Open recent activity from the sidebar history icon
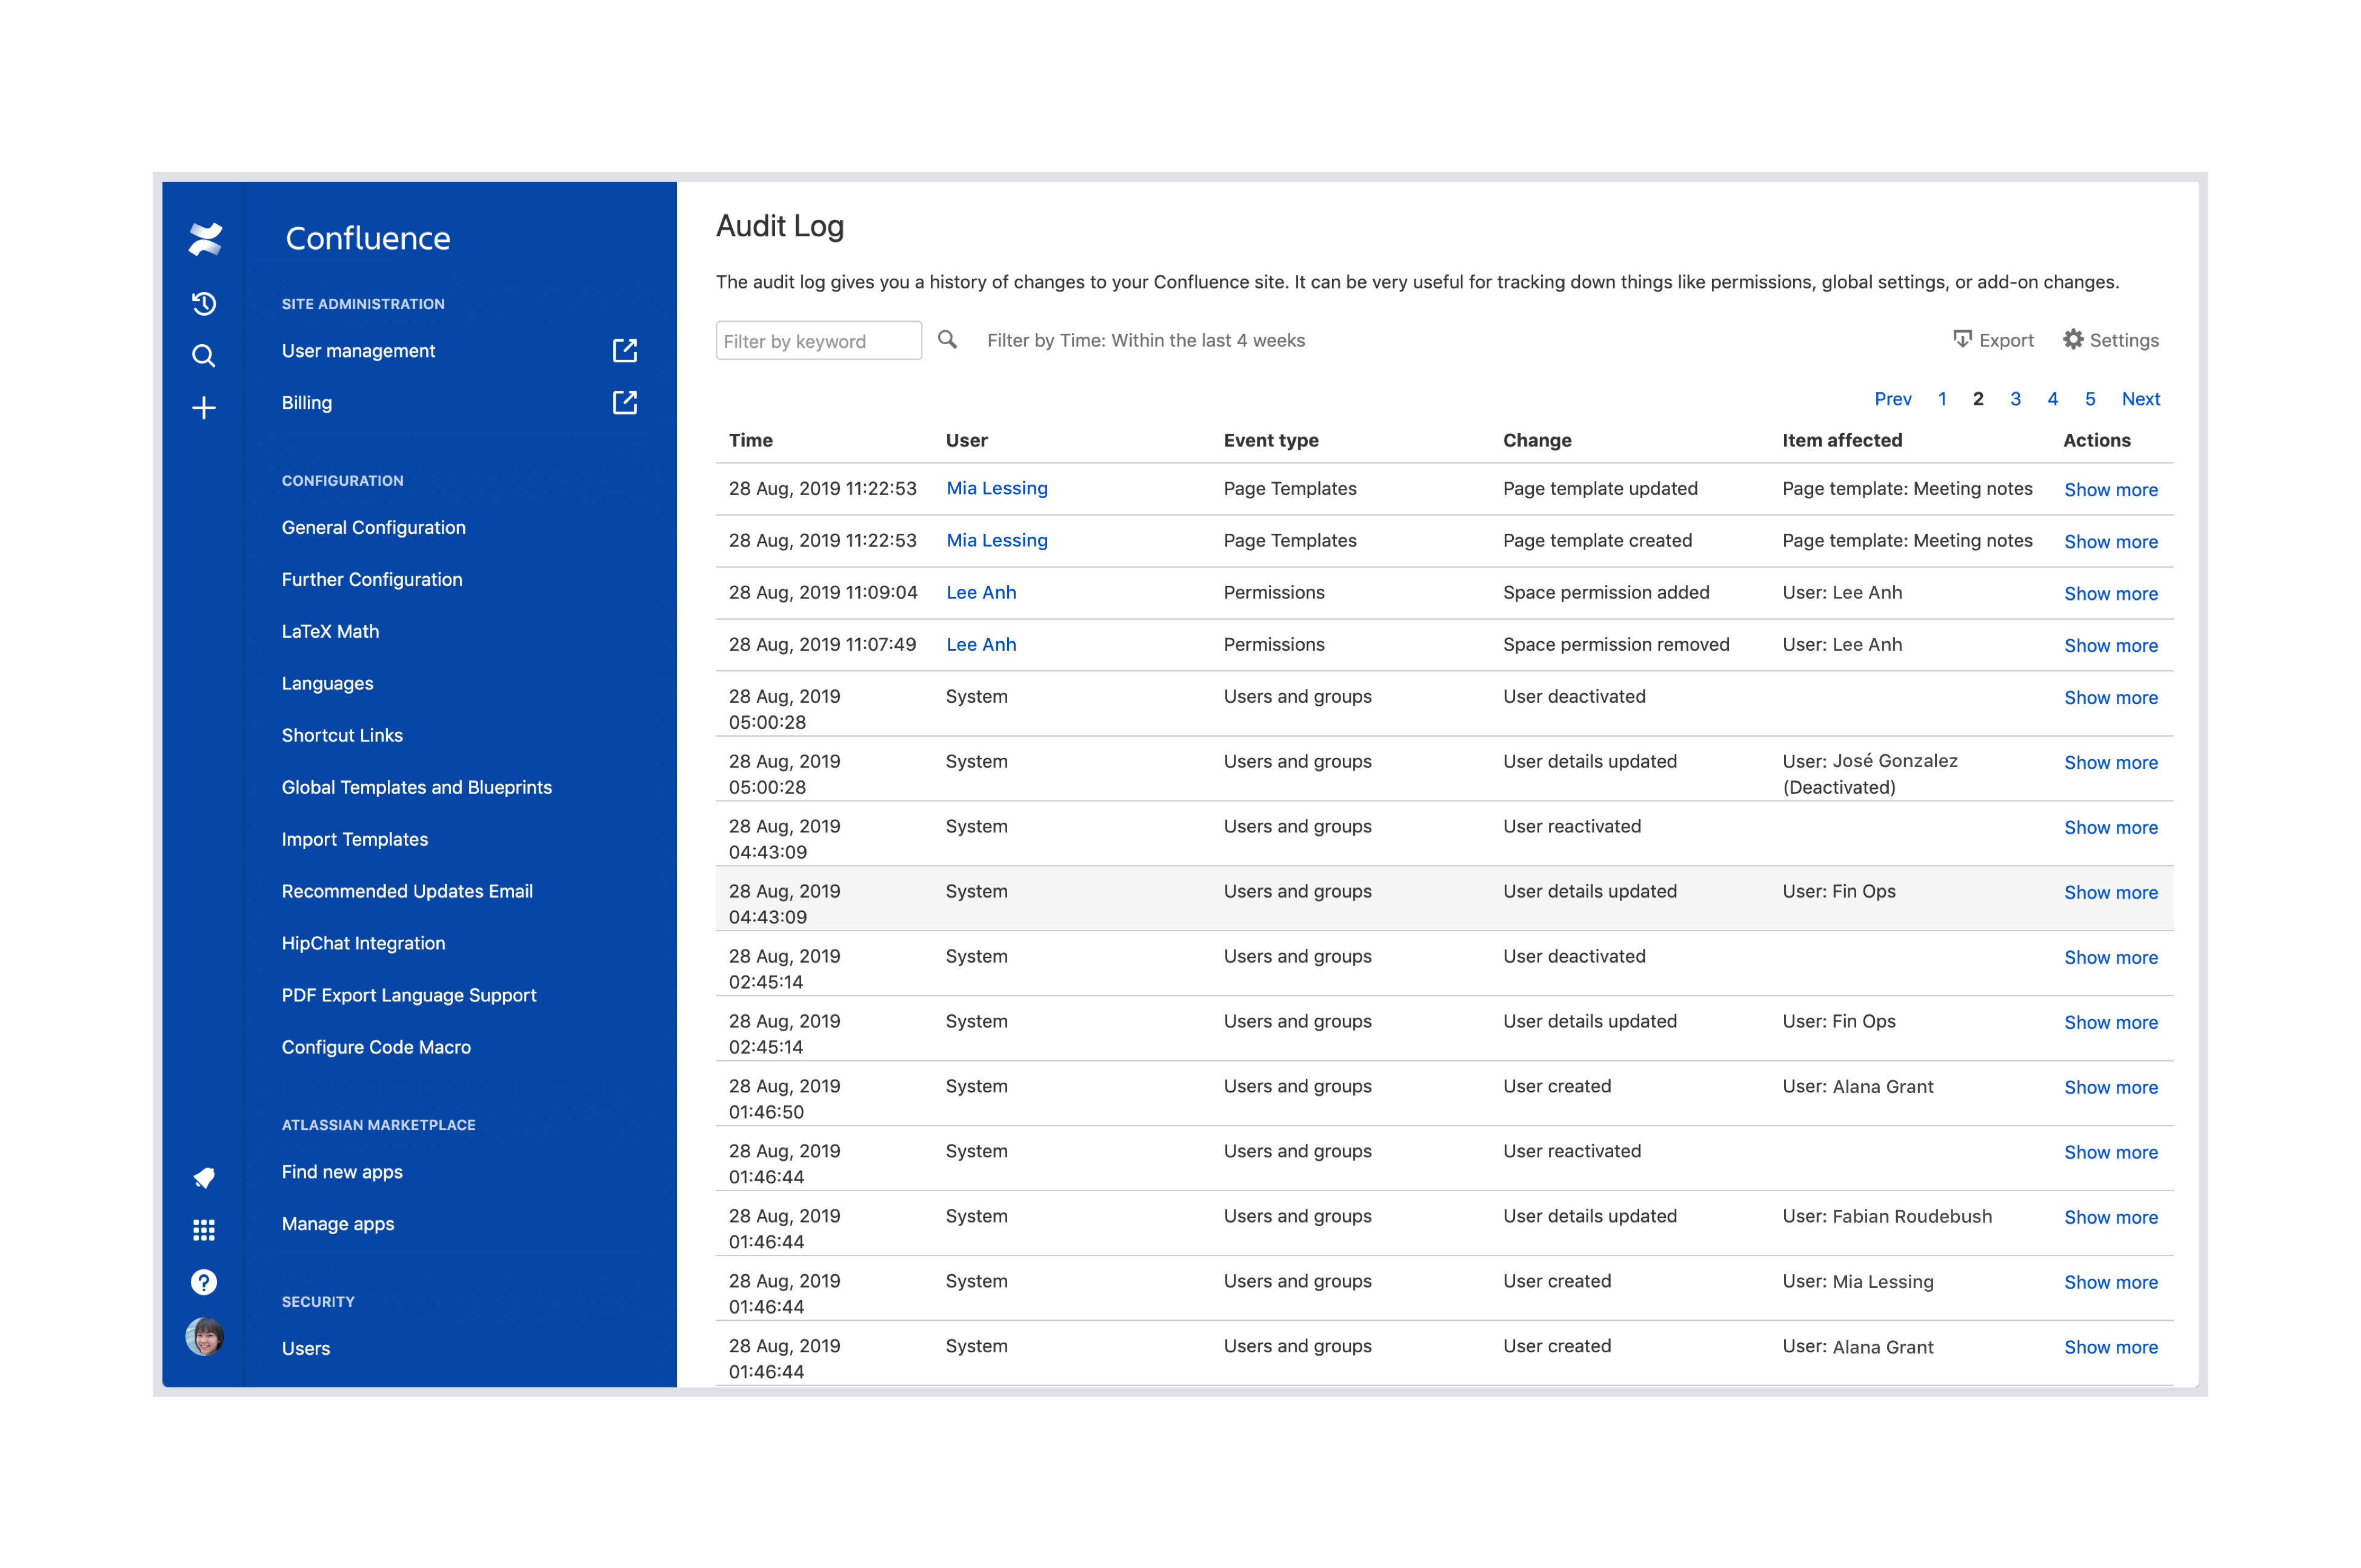The image size is (2361, 1568). click(204, 304)
